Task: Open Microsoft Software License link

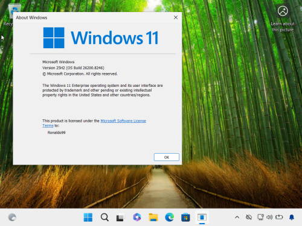Action: pyautogui.click(x=123, y=121)
